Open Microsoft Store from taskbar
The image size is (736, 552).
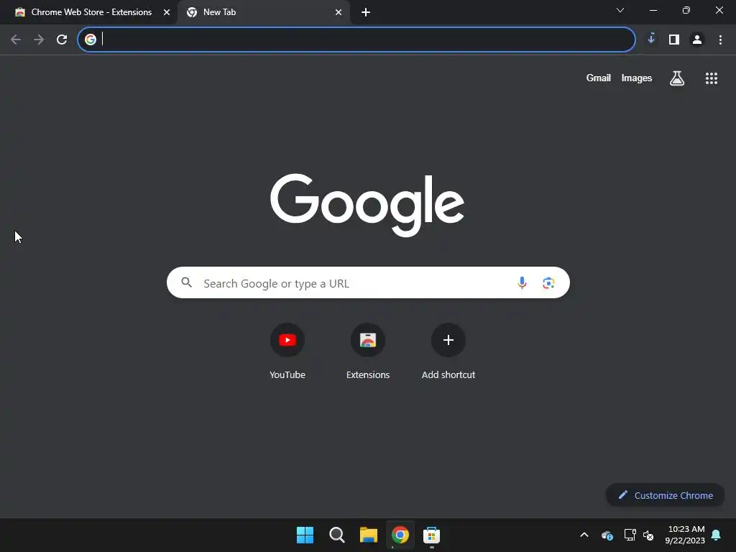432,535
